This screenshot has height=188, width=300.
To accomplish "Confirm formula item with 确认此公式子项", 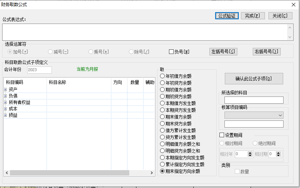I will point(254,79).
